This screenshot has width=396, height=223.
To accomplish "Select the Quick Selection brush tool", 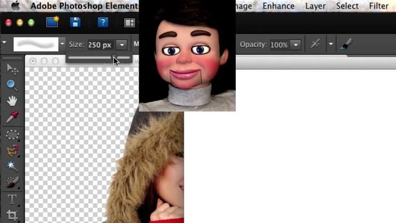I will (x=12, y=182).
